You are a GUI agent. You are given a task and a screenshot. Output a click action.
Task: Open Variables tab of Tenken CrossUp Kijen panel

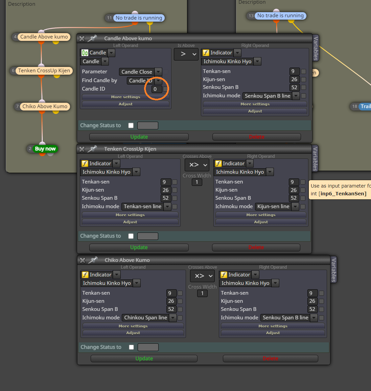coord(315,158)
